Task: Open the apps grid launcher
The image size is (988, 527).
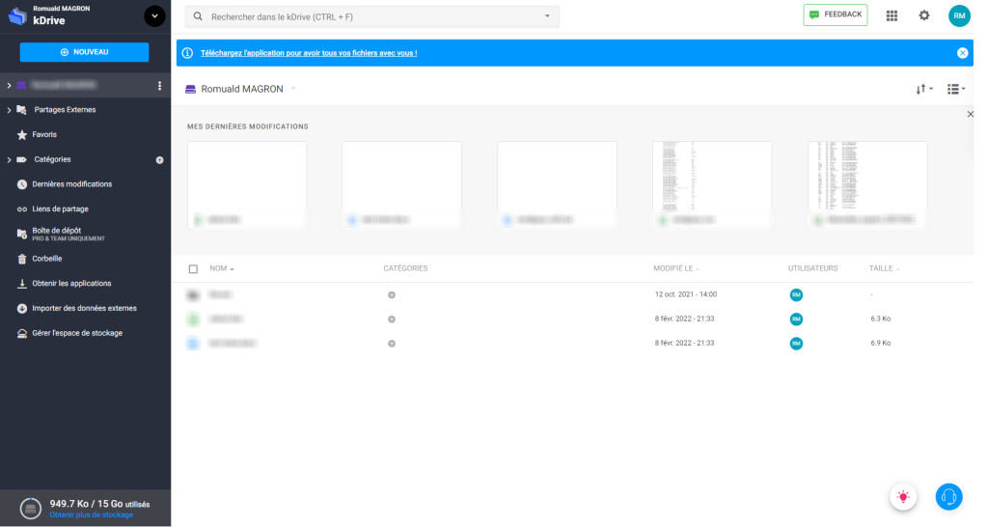Action: click(x=892, y=15)
